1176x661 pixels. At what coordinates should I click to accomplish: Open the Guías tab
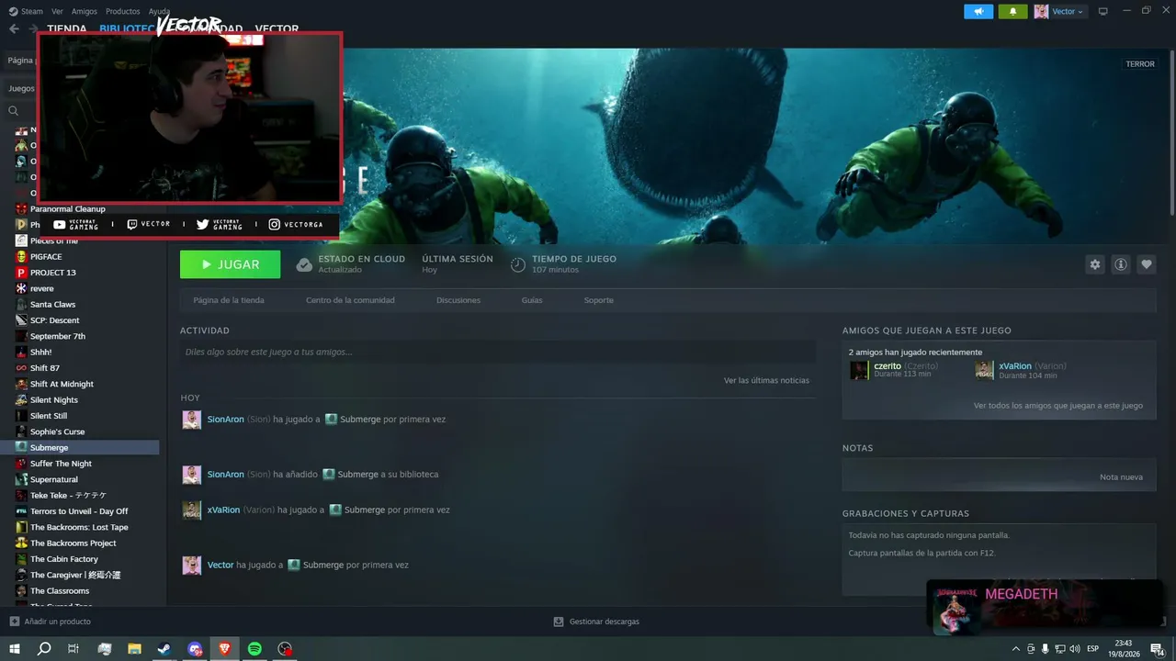532,300
